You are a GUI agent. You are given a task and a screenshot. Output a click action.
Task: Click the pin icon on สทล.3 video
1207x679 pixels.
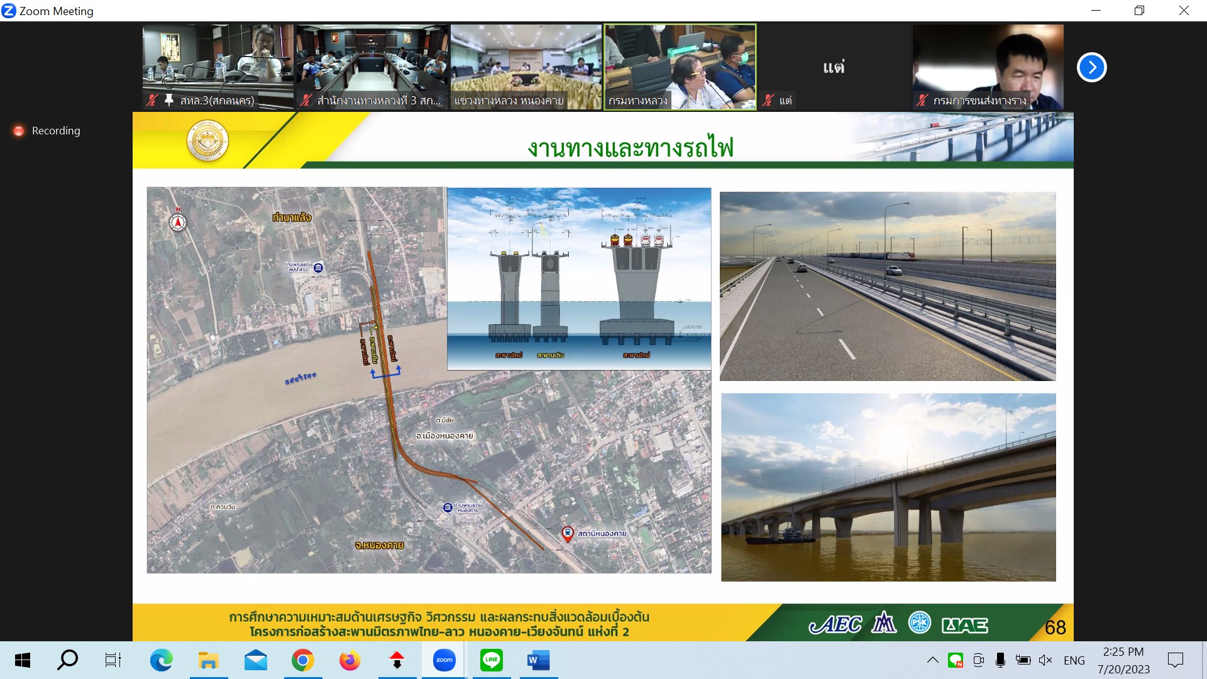click(x=168, y=100)
